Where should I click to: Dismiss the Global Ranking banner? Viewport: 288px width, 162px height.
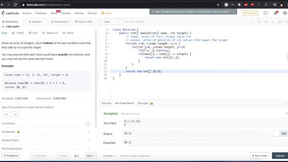click(234, 12)
